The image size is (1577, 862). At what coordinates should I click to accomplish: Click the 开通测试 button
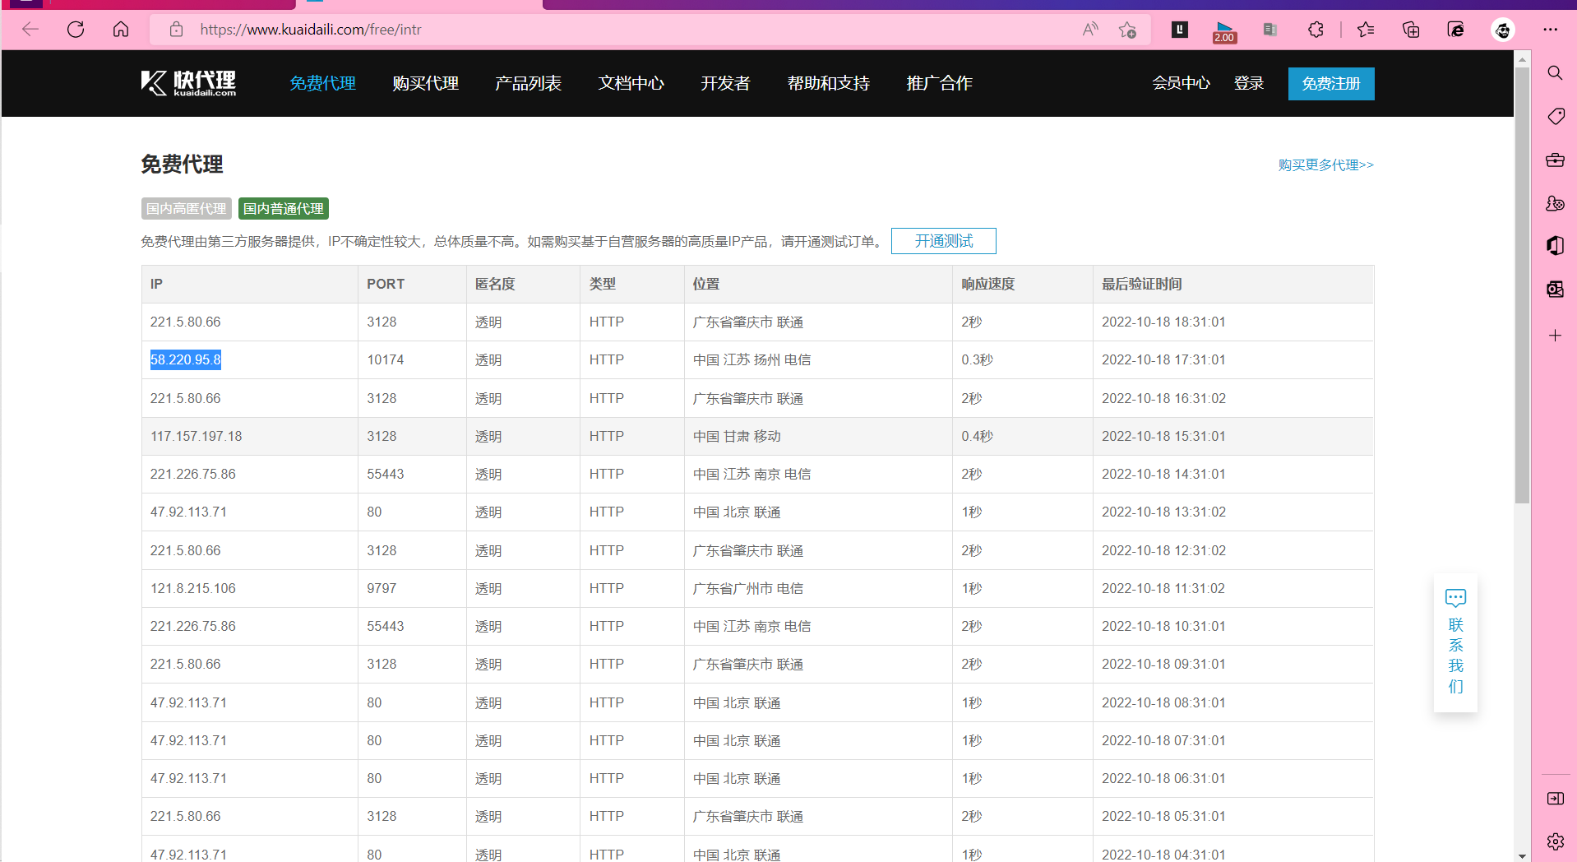click(x=943, y=241)
